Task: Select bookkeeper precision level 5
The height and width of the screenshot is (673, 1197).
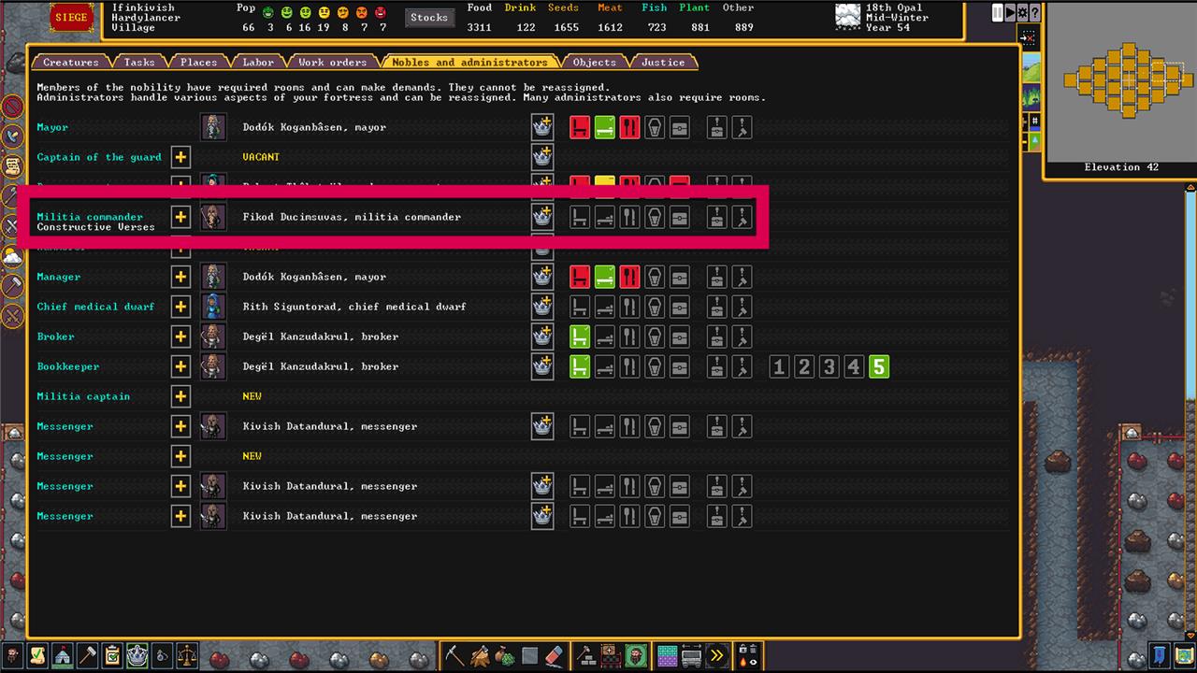Action: pos(878,366)
